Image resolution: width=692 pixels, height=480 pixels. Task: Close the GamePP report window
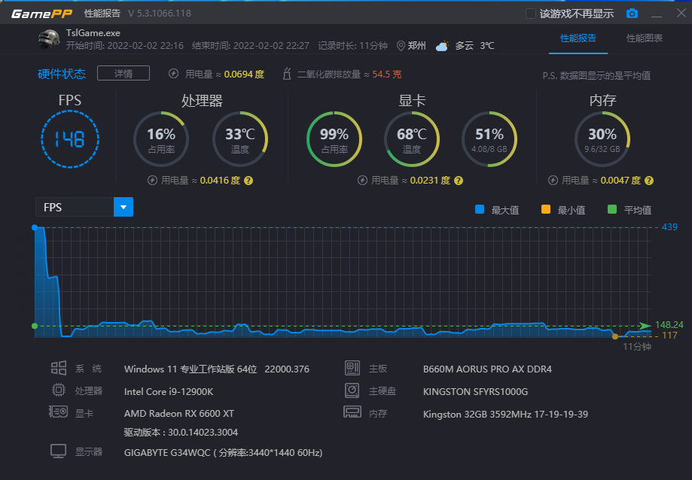coord(681,14)
